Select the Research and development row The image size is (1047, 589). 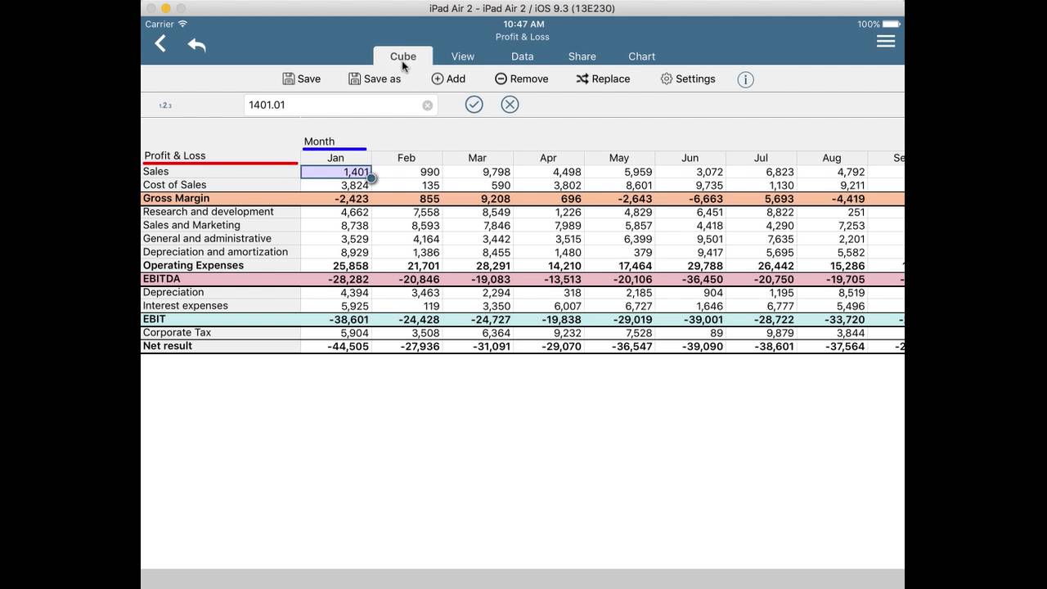pos(221,212)
